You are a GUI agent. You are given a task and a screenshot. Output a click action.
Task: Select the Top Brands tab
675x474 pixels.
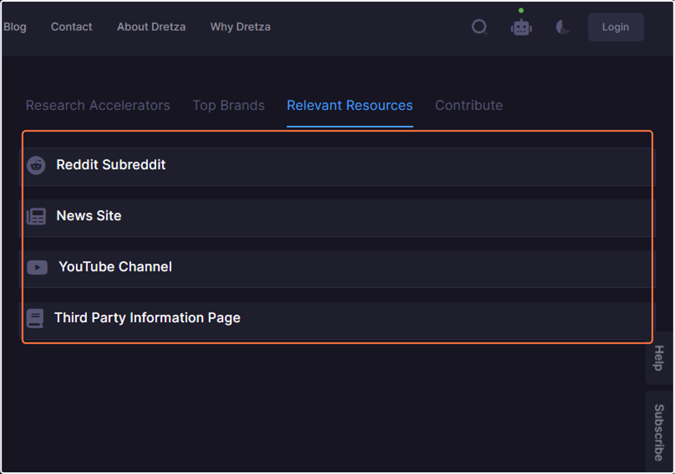(x=228, y=106)
